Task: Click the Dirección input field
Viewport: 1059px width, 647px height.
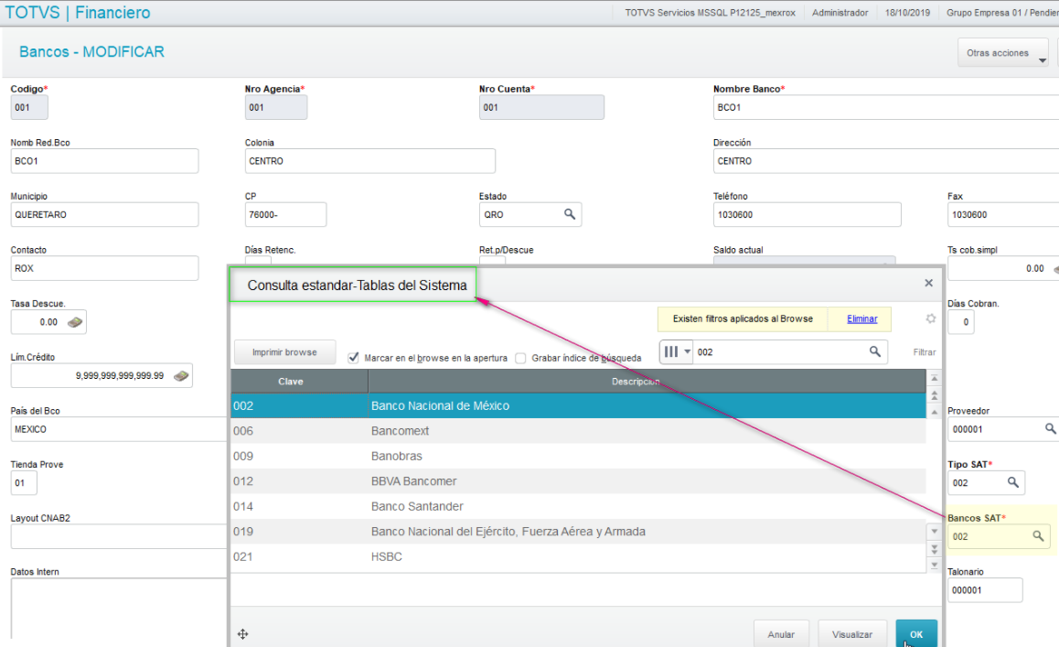Action: (x=885, y=161)
